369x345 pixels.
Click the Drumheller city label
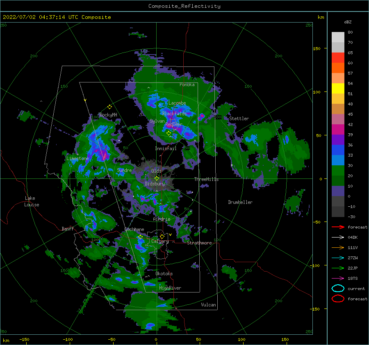(x=240, y=202)
